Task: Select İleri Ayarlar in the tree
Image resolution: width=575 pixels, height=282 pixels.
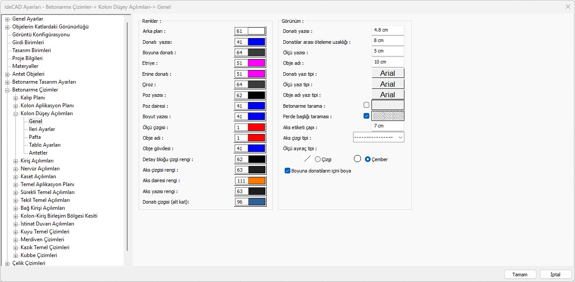Action: (42, 129)
